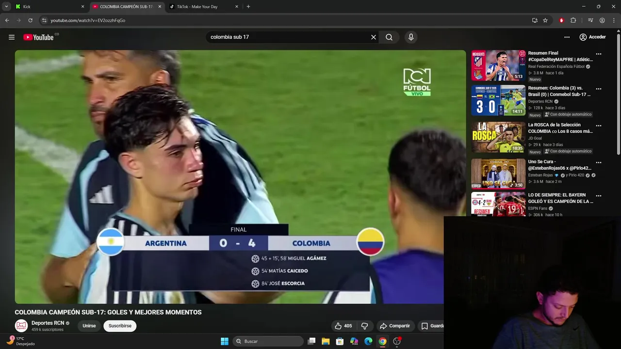Switch to the TikTok - Make Your Day tab
This screenshot has height=349, width=621.
coord(204,7)
